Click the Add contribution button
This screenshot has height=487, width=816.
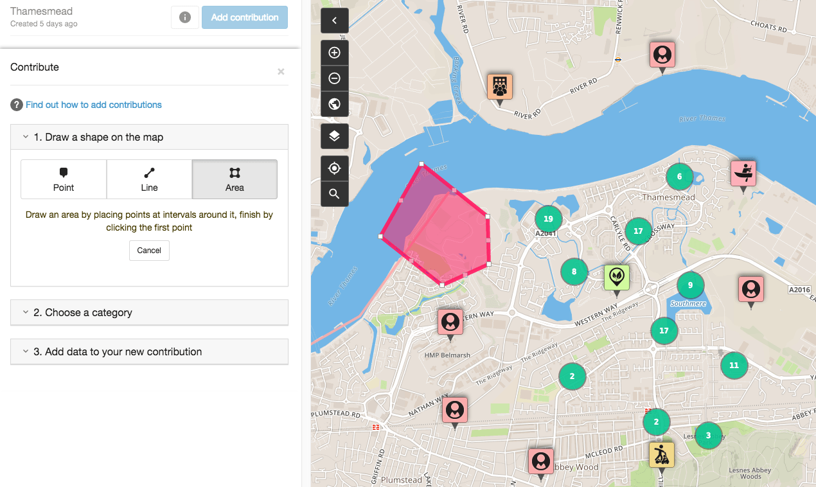[244, 17]
